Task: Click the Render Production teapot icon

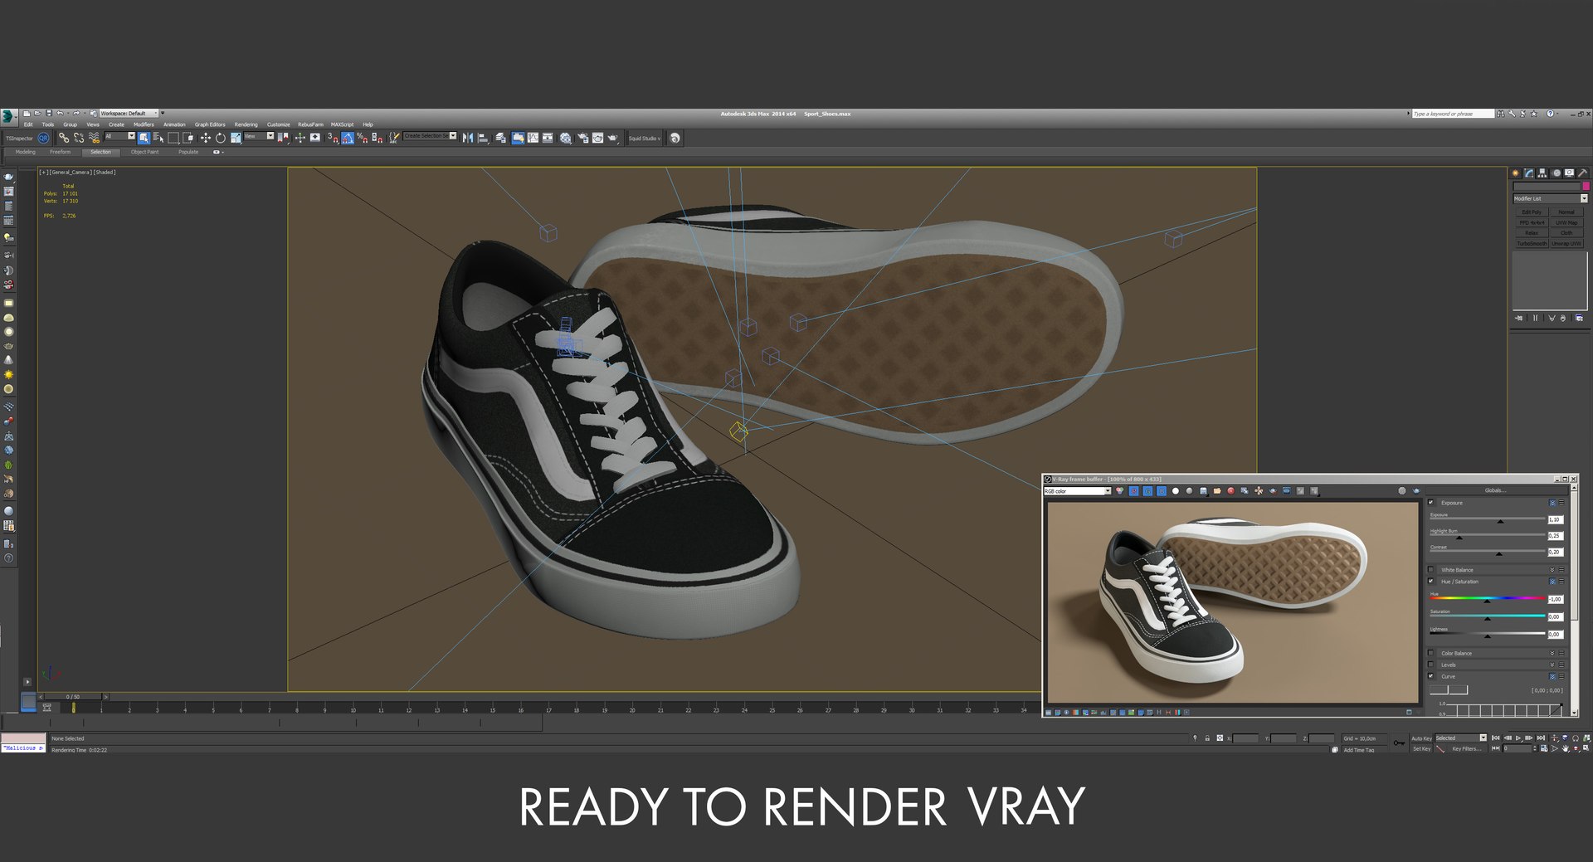Action: pos(613,139)
